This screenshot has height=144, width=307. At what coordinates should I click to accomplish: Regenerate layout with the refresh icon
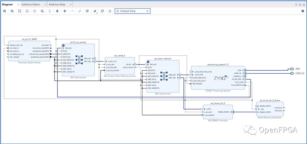[102, 11]
